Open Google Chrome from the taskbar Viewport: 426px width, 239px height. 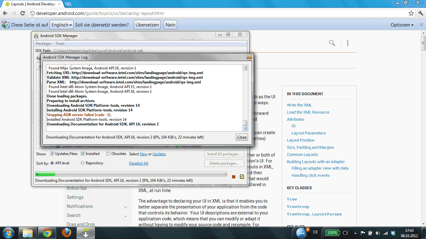47,233
